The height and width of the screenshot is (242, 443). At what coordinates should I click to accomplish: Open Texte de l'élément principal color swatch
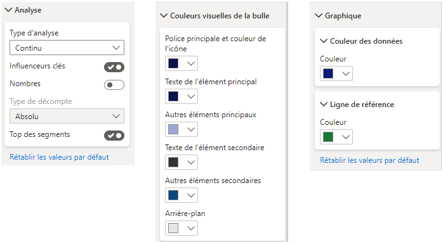click(x=182, y=96)
